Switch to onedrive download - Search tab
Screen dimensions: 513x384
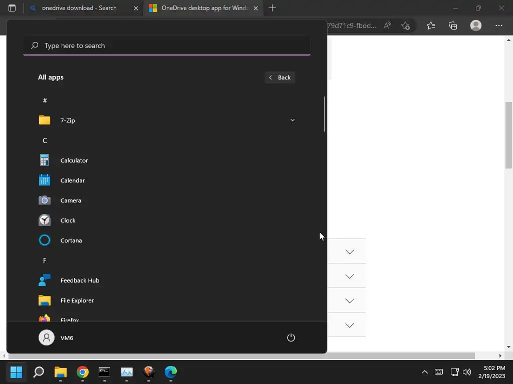[x=79, y=8]
